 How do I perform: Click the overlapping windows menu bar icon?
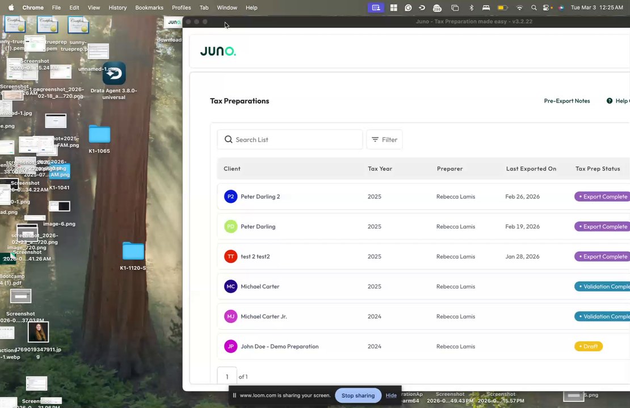[x=455, y=7]
